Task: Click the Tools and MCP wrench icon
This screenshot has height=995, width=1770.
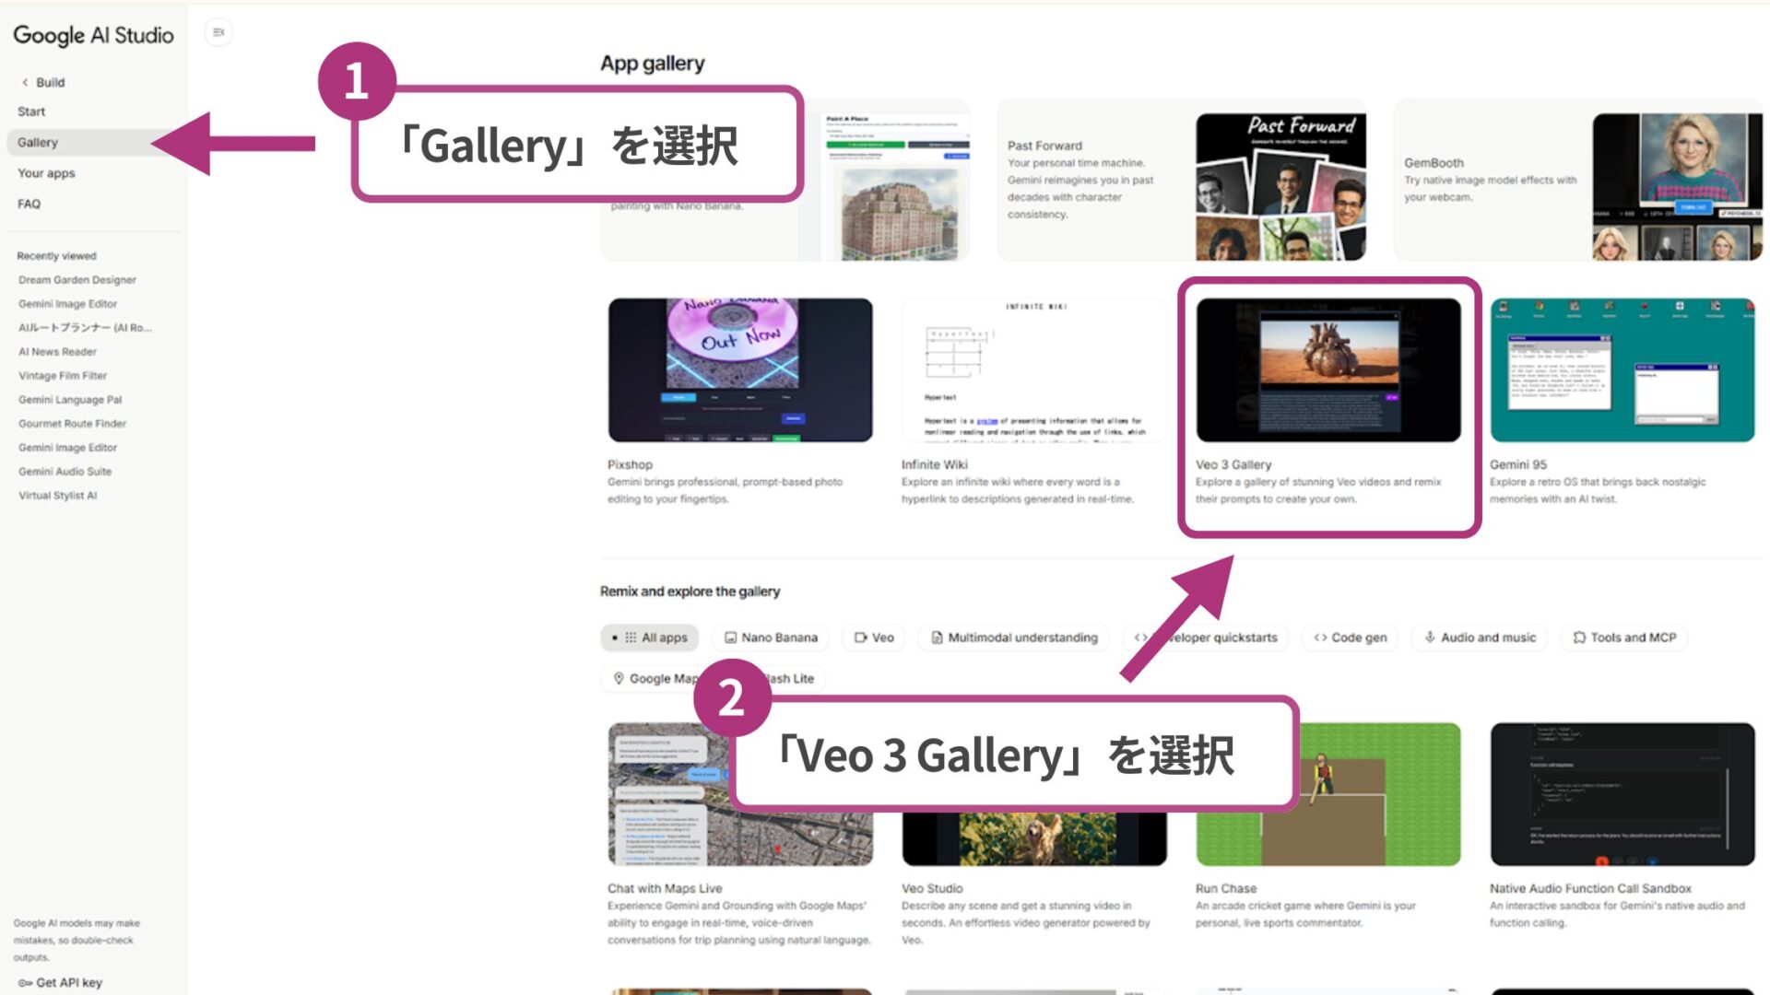Action: pos(1579,638)
